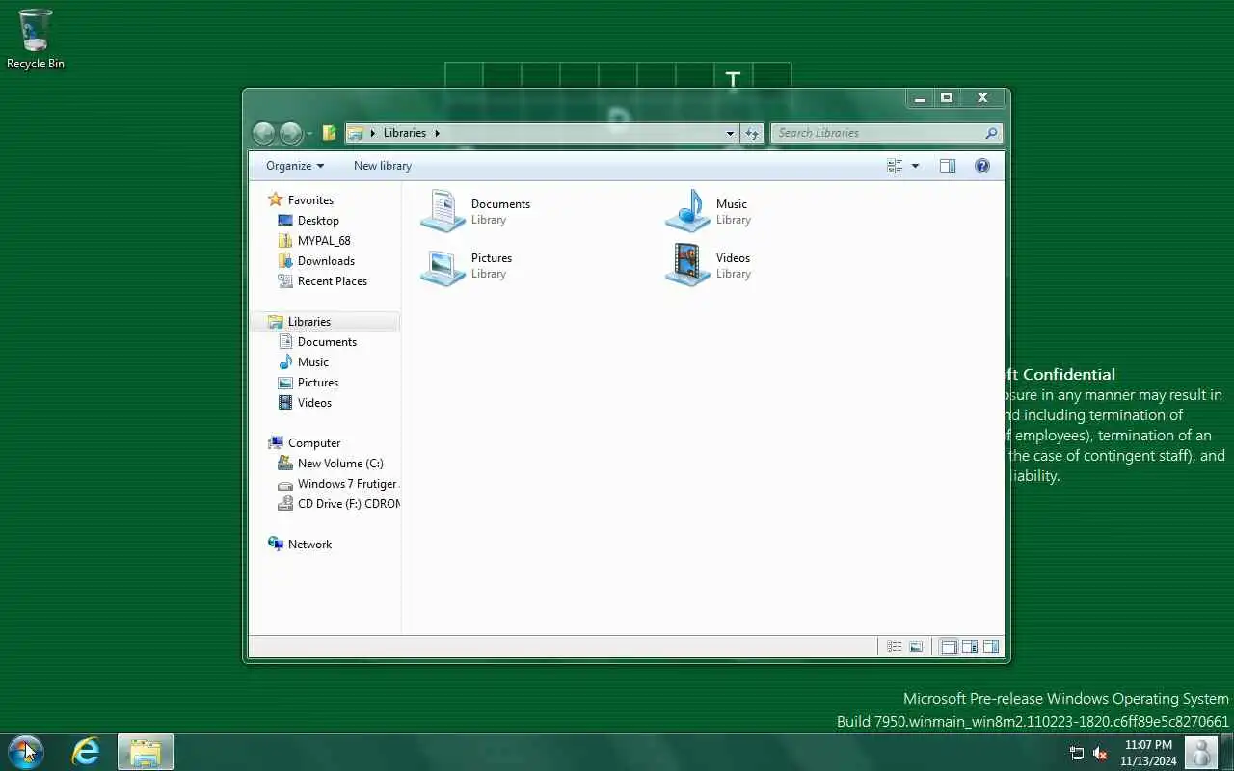The width and height of the screenshot is (1234, 771).
Task: Select Downloads under Favorites
Action: pyautogui.click(x=316, y=260)
